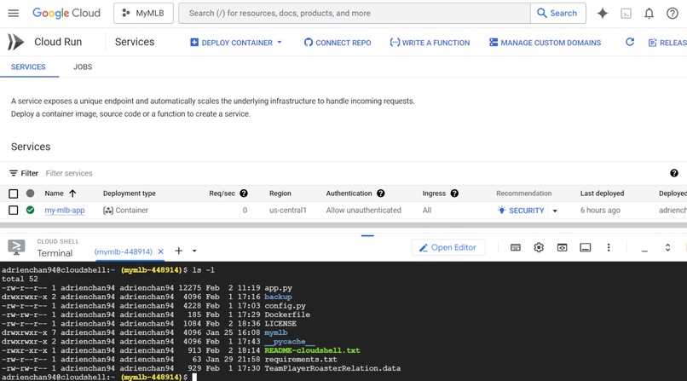Viewport: 687px width, 381px height.
Task: Minimize the Cloud Shell panel
Action: pyautogui.click(x=644, y=251)
